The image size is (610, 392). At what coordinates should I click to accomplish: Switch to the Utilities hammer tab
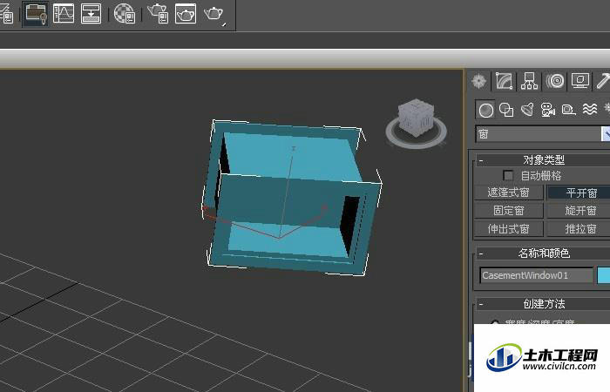603,81
